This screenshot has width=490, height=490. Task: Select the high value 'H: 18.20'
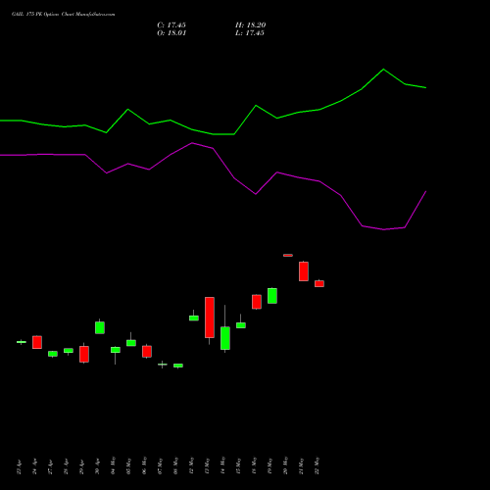tap(250, 25)
